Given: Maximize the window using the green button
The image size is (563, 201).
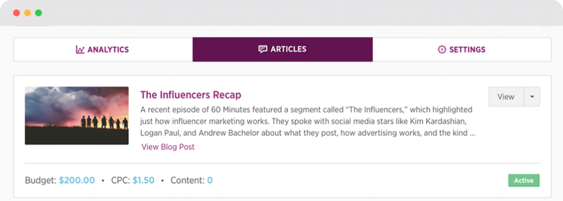Looking at the screenshot, I should tap(38, 13).
